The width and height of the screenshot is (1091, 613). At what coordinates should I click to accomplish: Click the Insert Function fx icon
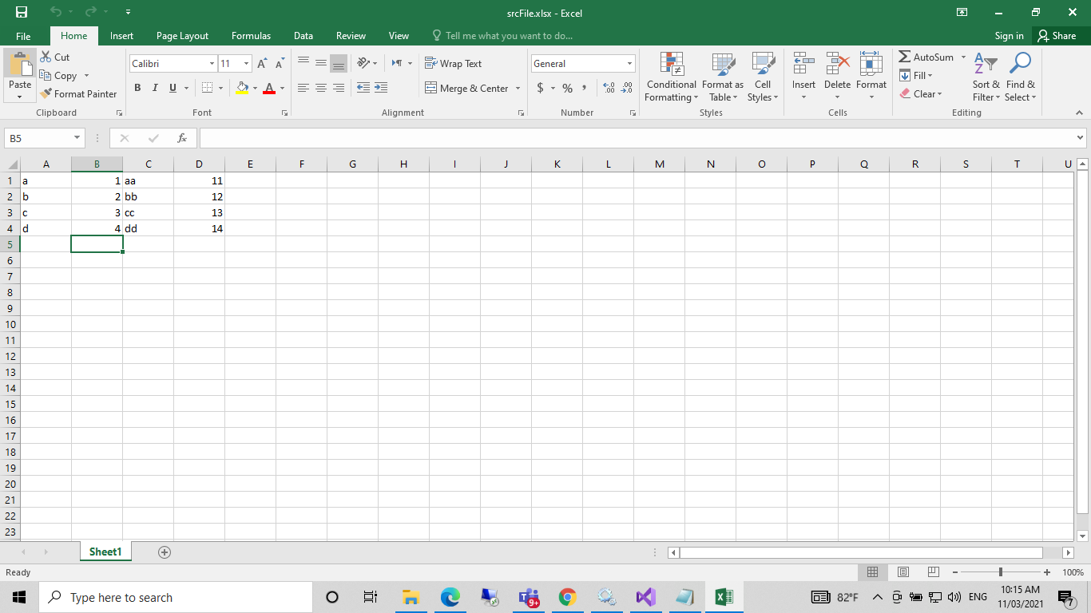(x=182, y=138)
